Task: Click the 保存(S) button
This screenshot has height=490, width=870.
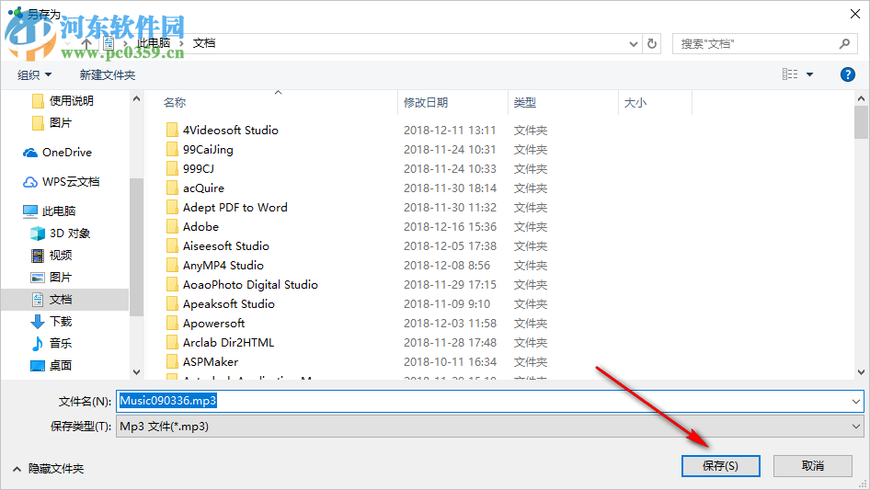Action: pos(720,465)
